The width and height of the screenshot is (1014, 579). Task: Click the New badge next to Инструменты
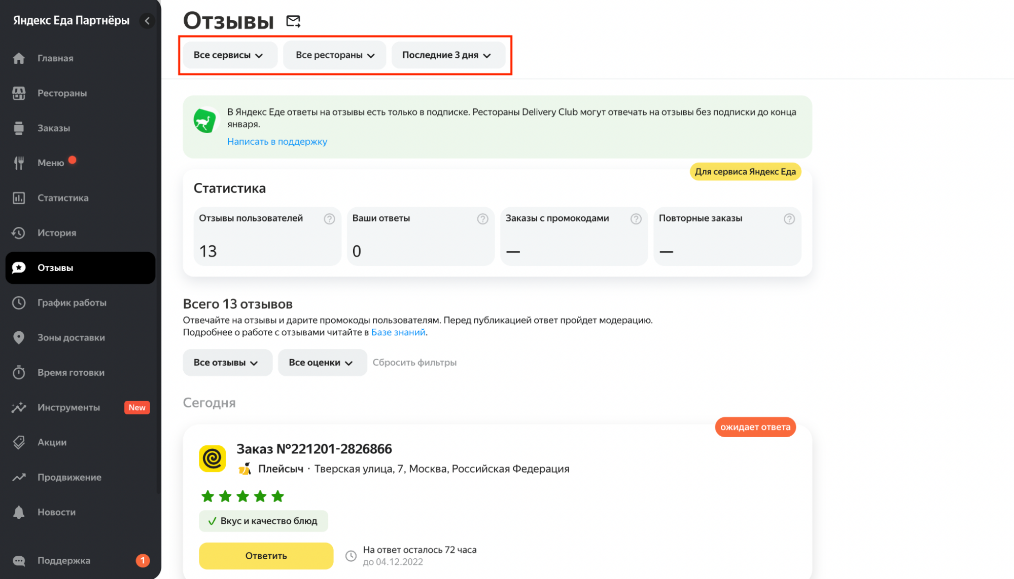coord(137,408)
